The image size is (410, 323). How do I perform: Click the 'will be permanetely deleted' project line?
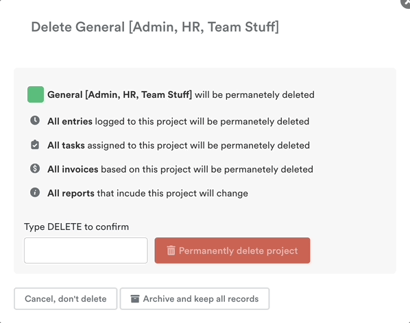pos(254,94)
